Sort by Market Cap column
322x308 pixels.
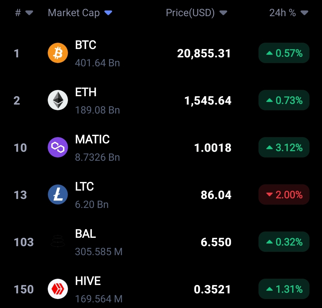[80, 13]
